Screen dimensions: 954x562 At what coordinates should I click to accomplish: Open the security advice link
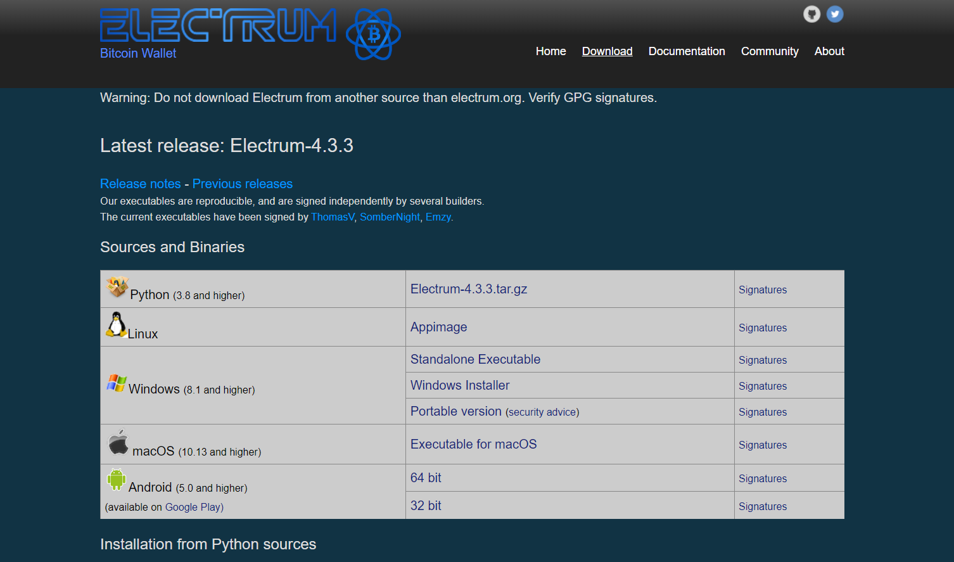point(542,412)
